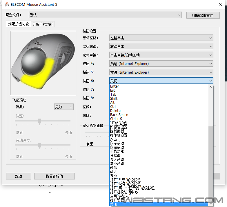Viewport: 227px width, 207px height.
Task: Choose 放大 in the list
Action: (x=159, y=172)
